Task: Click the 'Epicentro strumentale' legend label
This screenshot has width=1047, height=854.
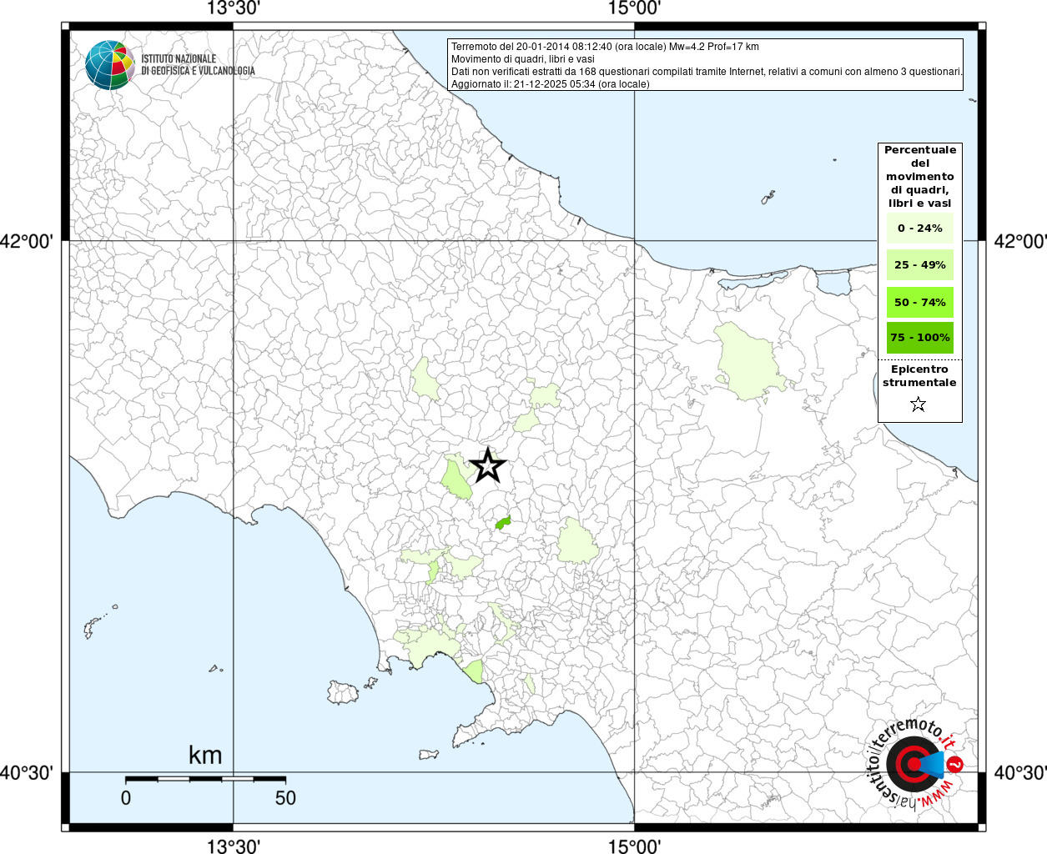Action: pyautogui.click(x=919, y=375)
